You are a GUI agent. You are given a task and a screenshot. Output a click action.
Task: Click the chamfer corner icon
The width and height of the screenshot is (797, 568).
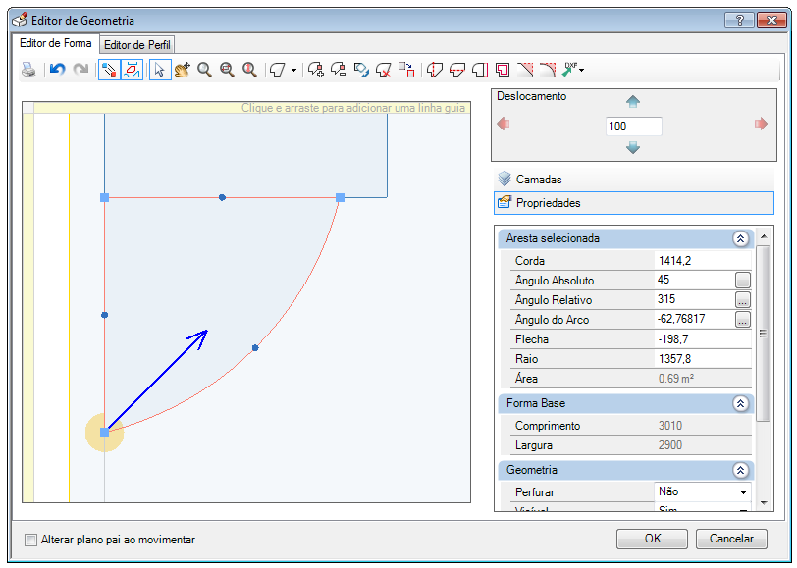[525, 70]
